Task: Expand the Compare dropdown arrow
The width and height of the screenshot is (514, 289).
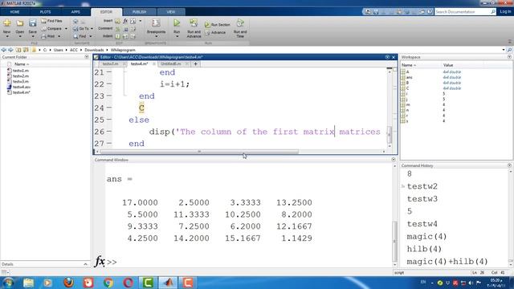Action: tap(66, 29)
